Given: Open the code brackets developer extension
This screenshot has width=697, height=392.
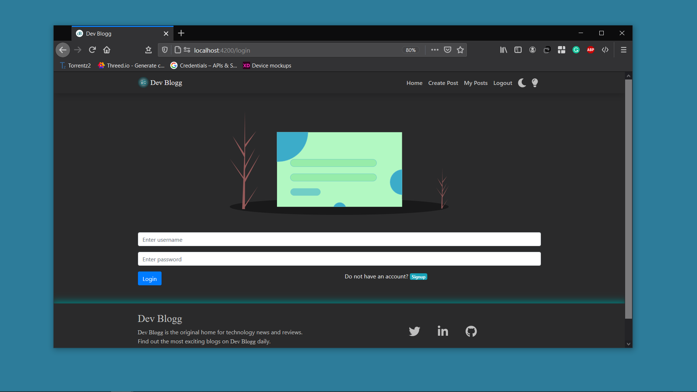Looking at the screenshot, I should (605, 50).
